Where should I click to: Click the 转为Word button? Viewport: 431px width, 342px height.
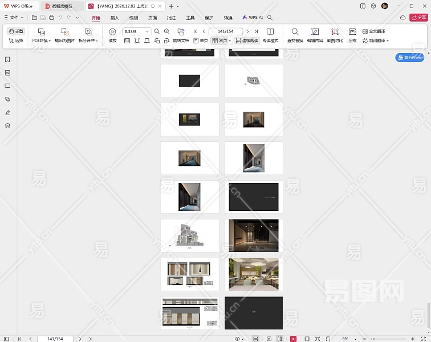(x=410, y=58)
